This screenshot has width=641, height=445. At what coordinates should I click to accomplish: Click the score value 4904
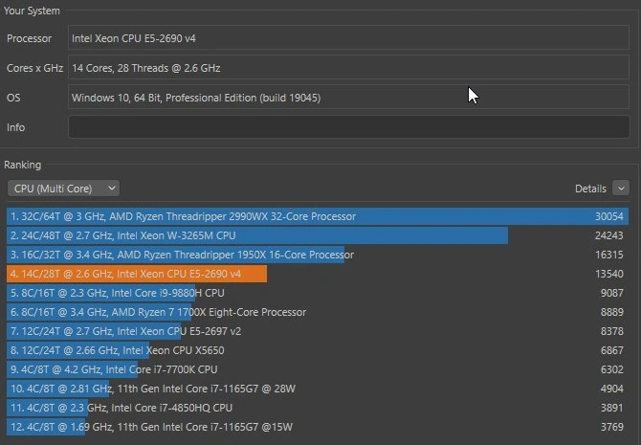(611, 389)
